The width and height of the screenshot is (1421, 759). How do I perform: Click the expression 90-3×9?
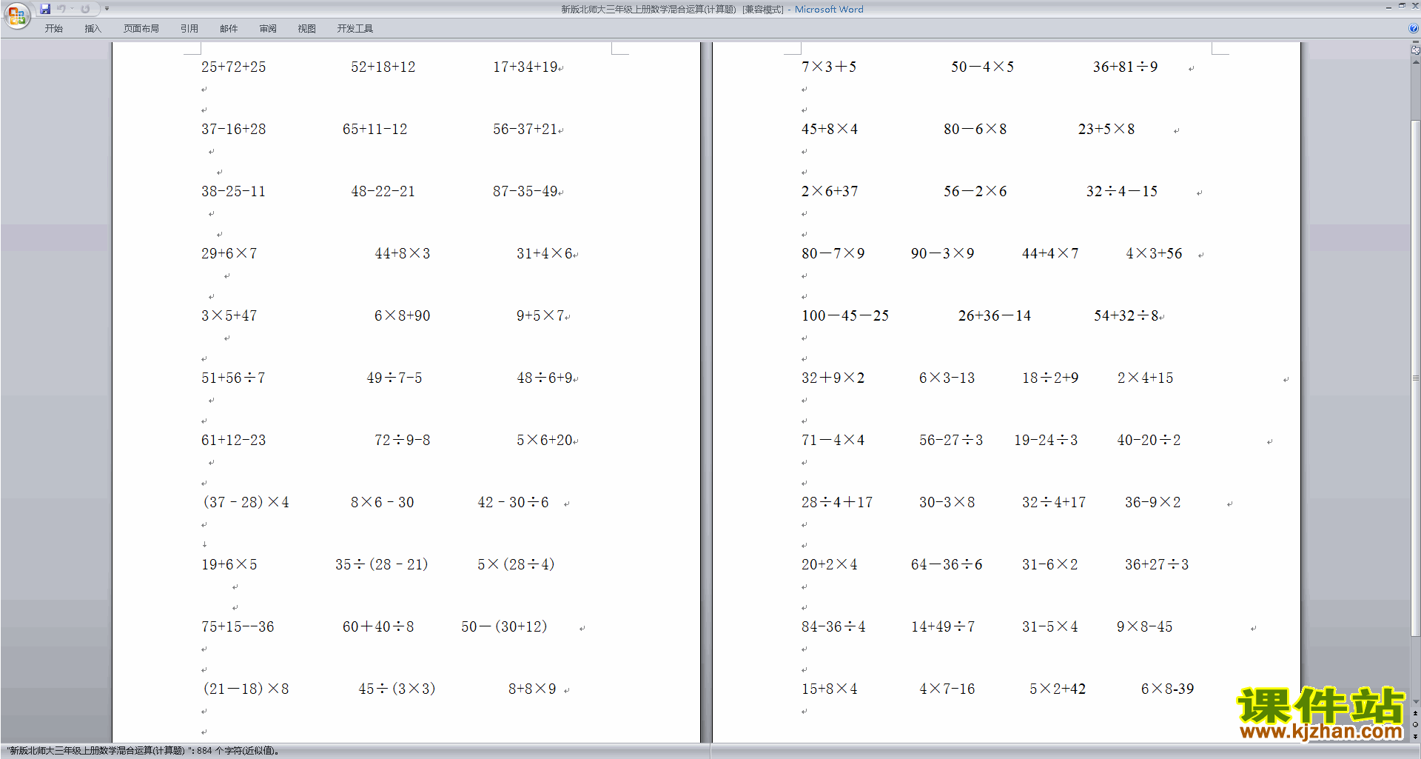942,253
